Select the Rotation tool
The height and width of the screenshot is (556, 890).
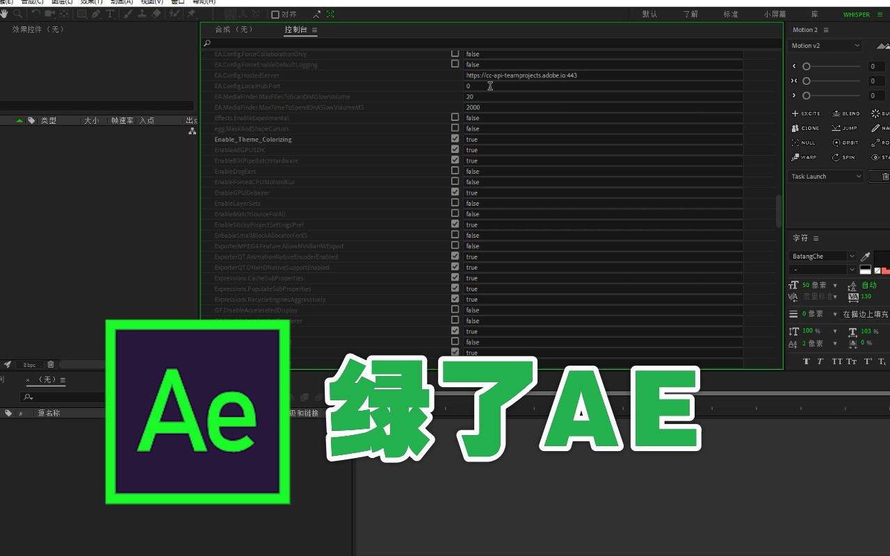tap(35, 13)
